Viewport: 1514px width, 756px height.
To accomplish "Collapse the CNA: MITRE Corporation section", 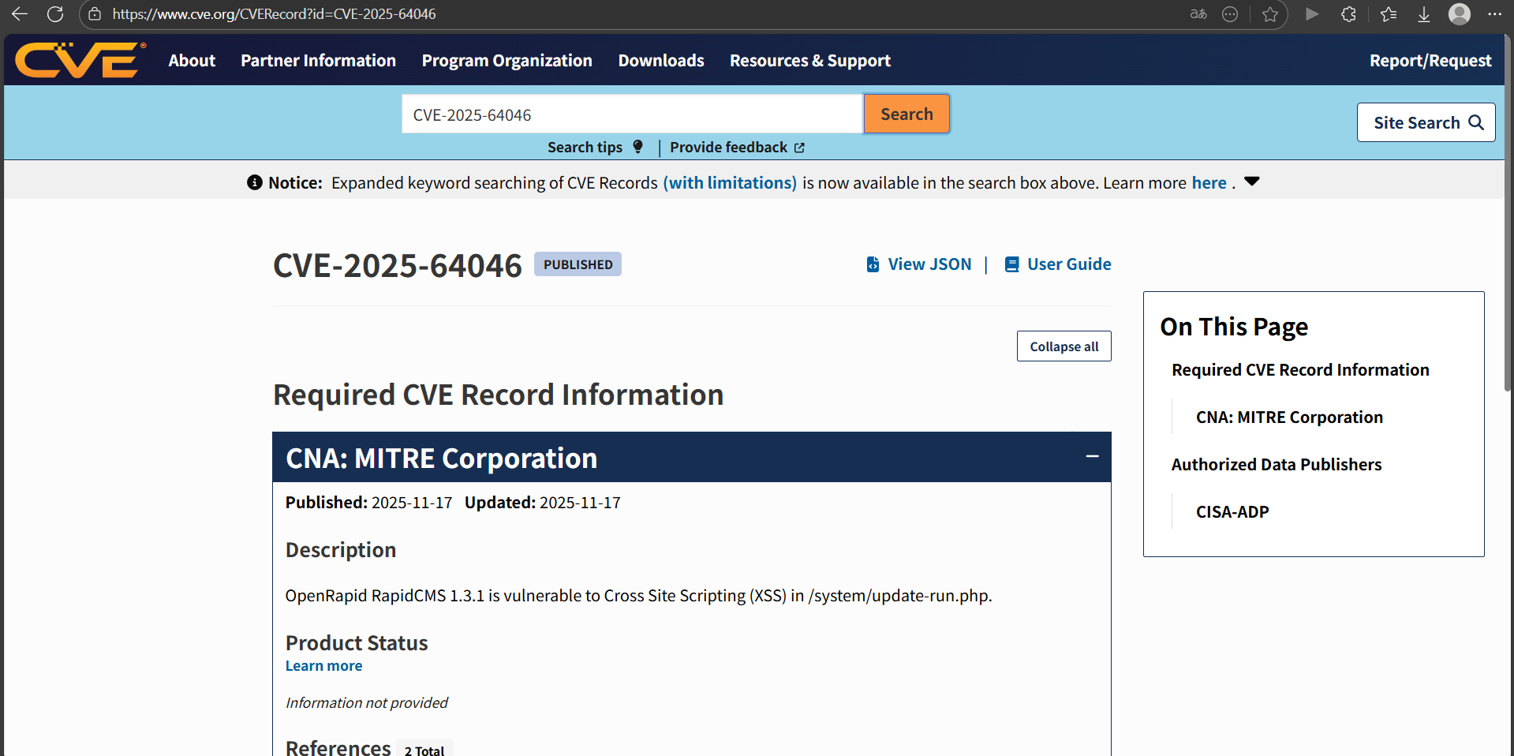I will (x=1092, y=457).
